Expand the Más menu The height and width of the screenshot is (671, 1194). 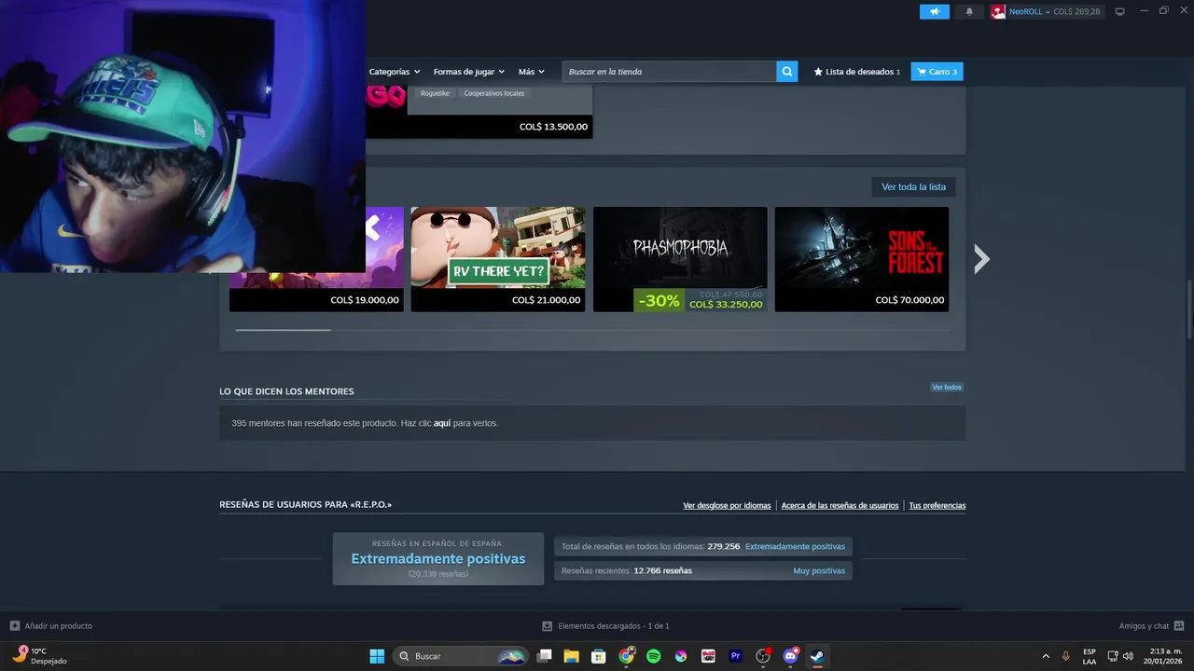click(532, 72)
